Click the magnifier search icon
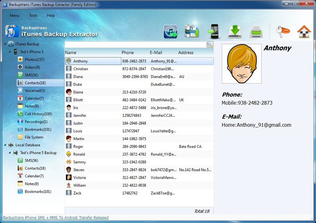 [210, 45]
